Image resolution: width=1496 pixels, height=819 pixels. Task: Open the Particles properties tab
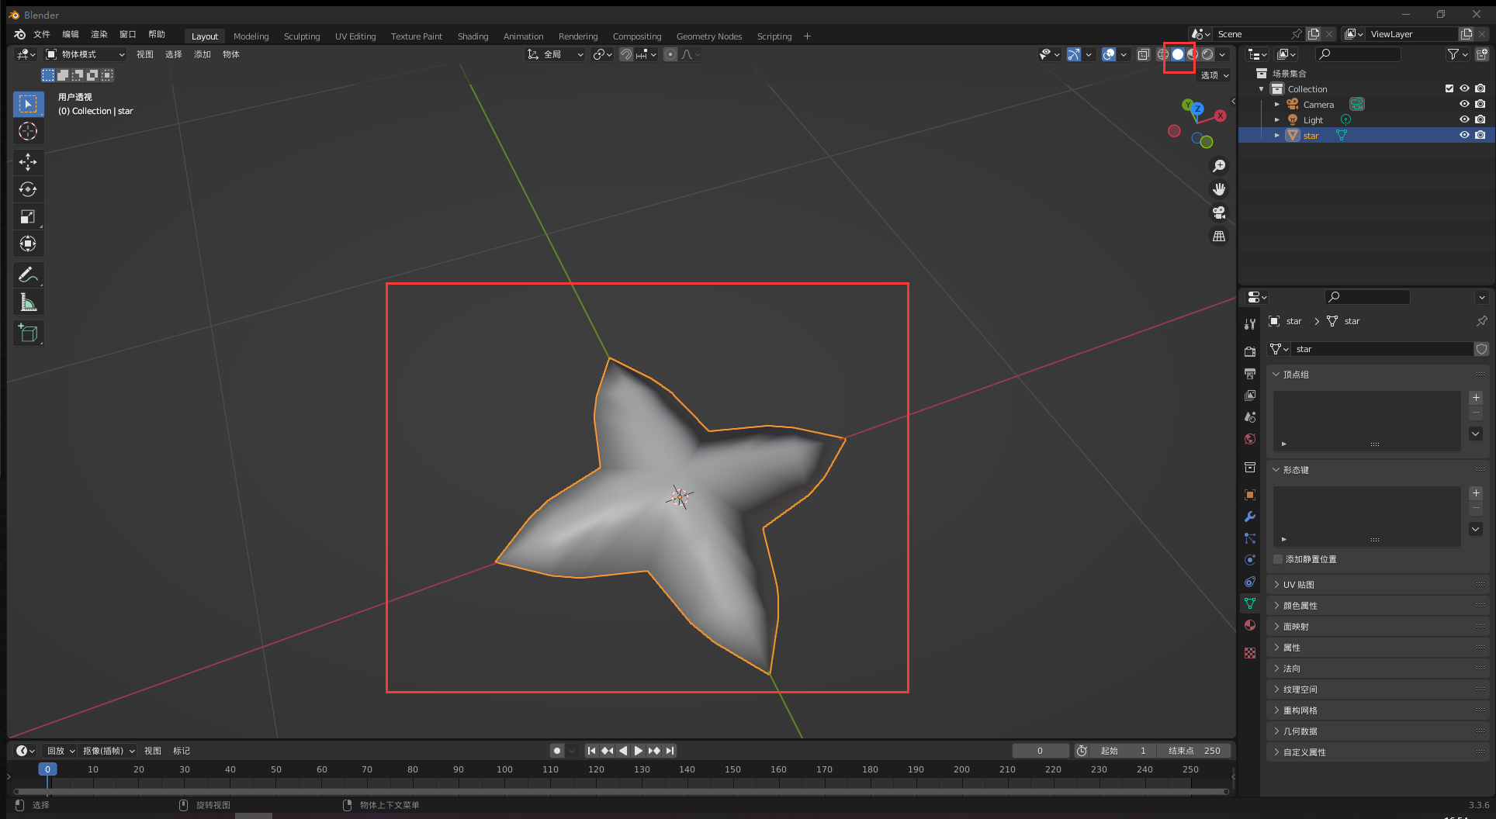coord(1250,537)
